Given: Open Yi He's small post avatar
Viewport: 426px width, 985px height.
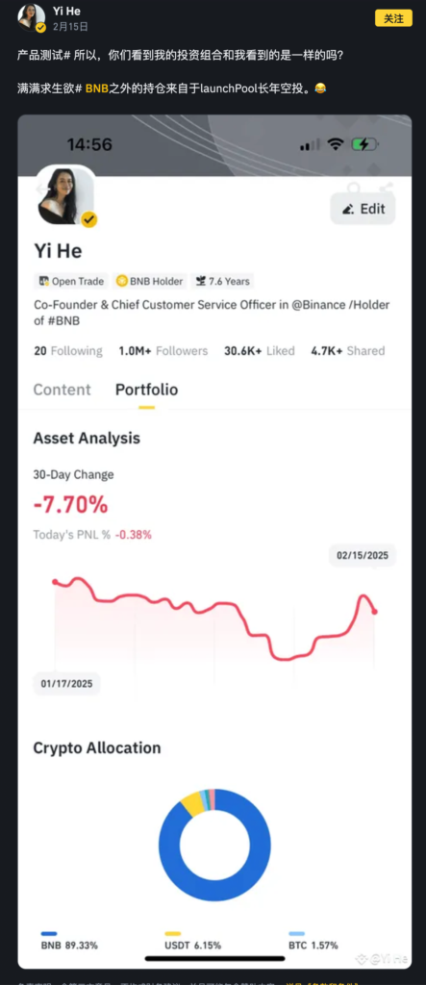Looking at the screenshot, I should [x=32, y=17].
